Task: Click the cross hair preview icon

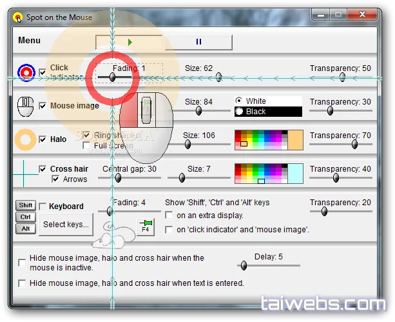Action: (x=24, y=174)
